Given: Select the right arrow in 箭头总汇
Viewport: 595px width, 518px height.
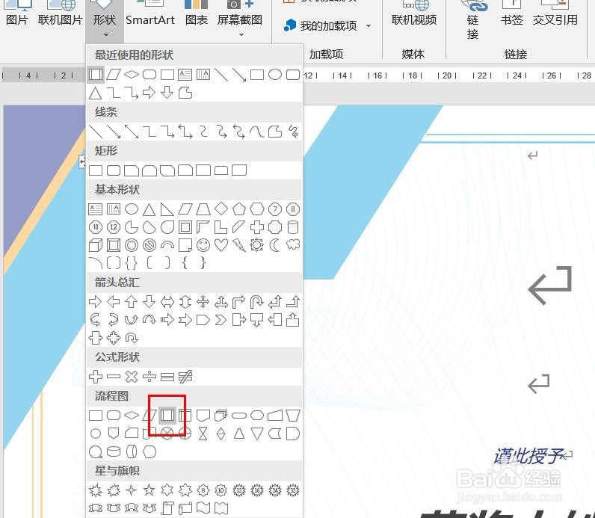Looking at the screenshot, I should [95, 302].
